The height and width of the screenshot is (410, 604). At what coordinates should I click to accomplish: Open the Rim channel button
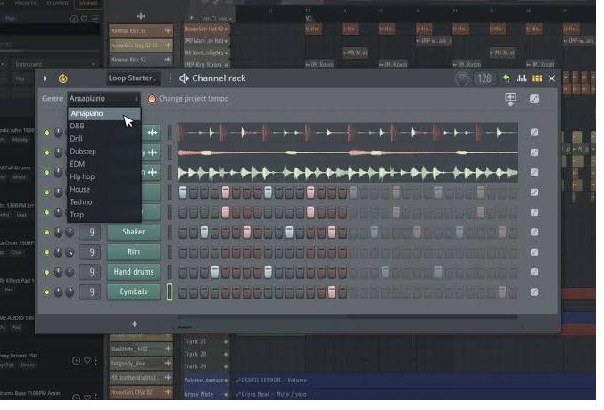pos(134,251)
